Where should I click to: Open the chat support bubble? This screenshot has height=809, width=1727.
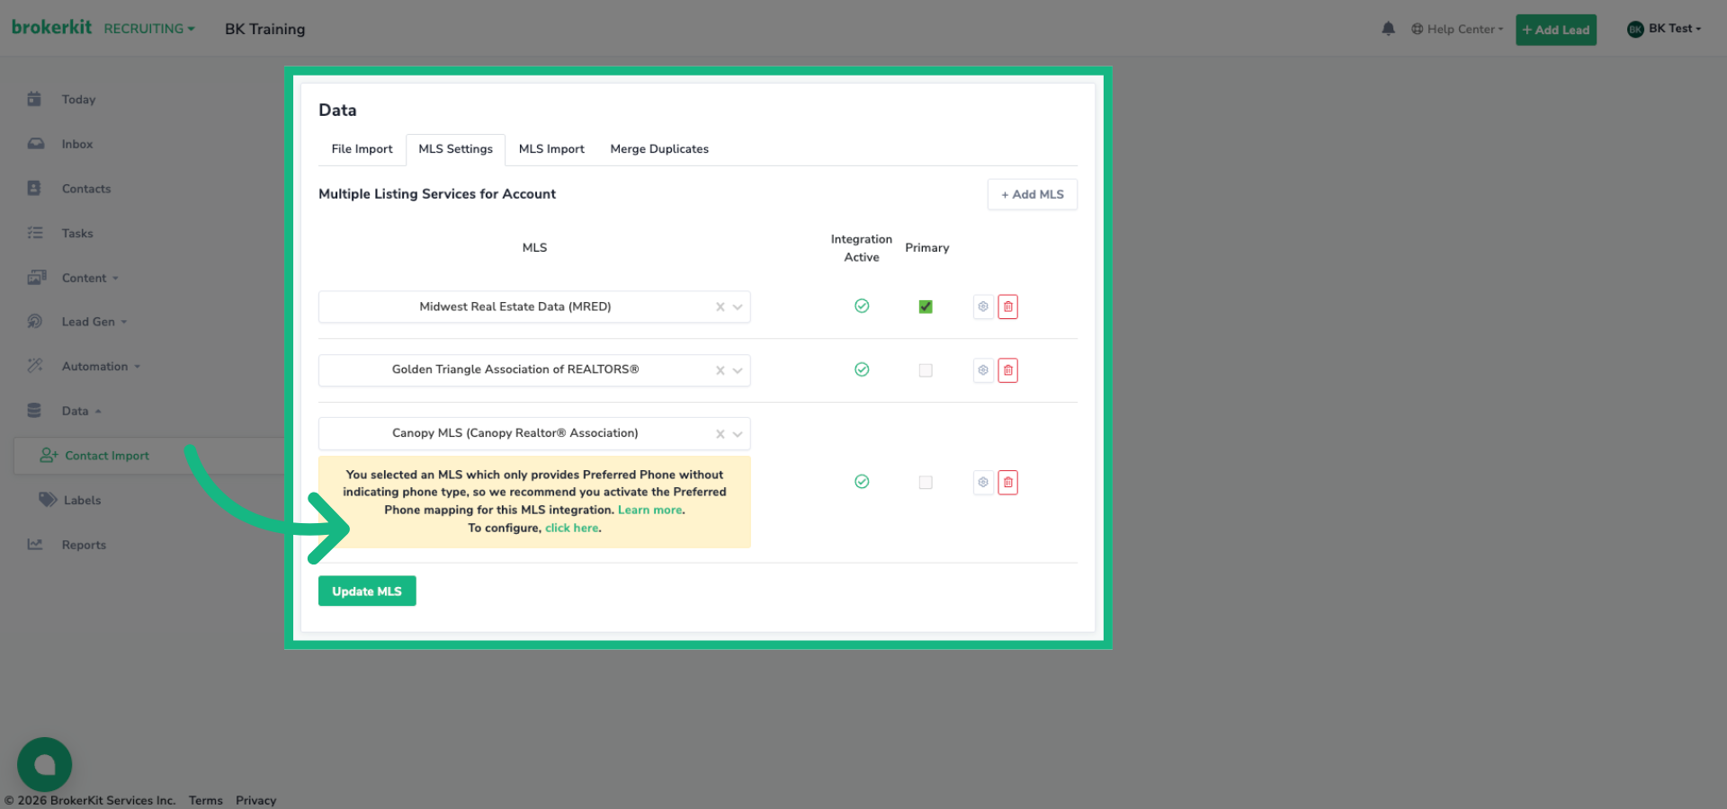click(44, 765)
